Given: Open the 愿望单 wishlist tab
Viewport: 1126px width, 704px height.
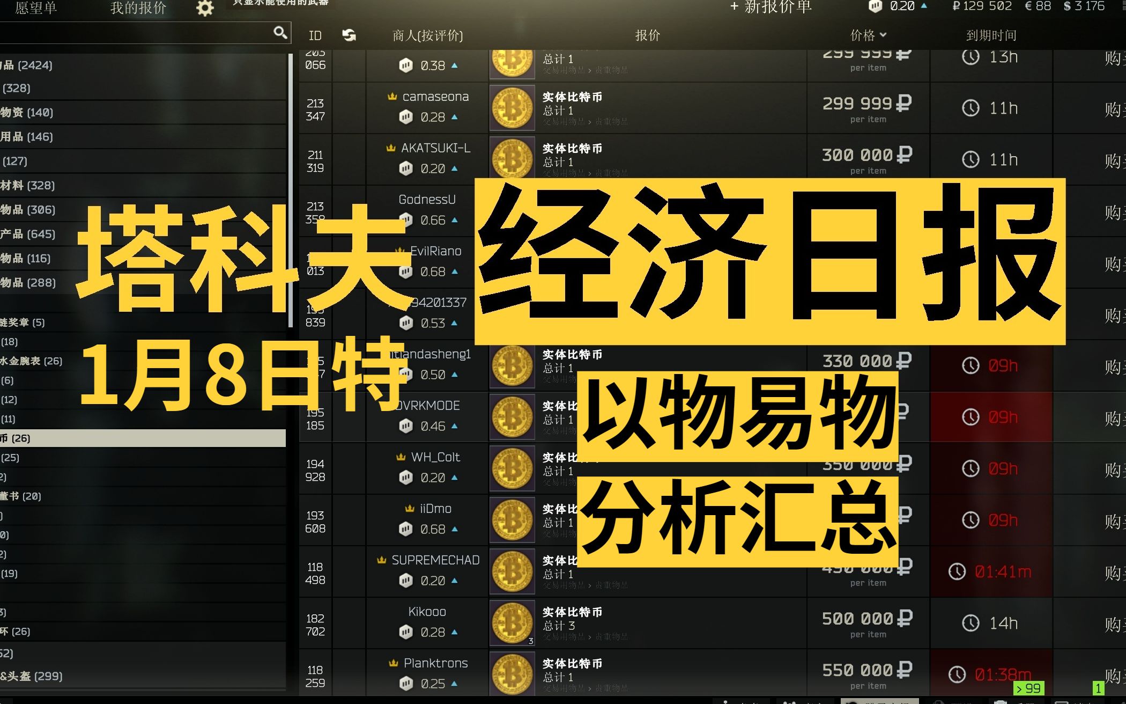Looking at the screenshot, I should [x=36, y=8].
